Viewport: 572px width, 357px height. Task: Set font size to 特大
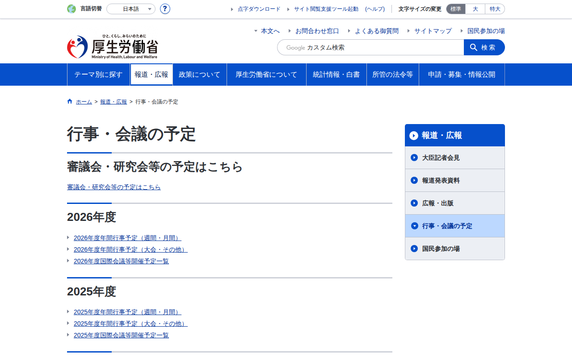point(495,9)
